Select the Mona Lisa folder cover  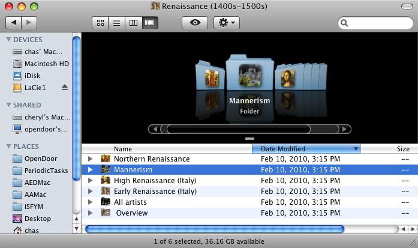point(288,77)
